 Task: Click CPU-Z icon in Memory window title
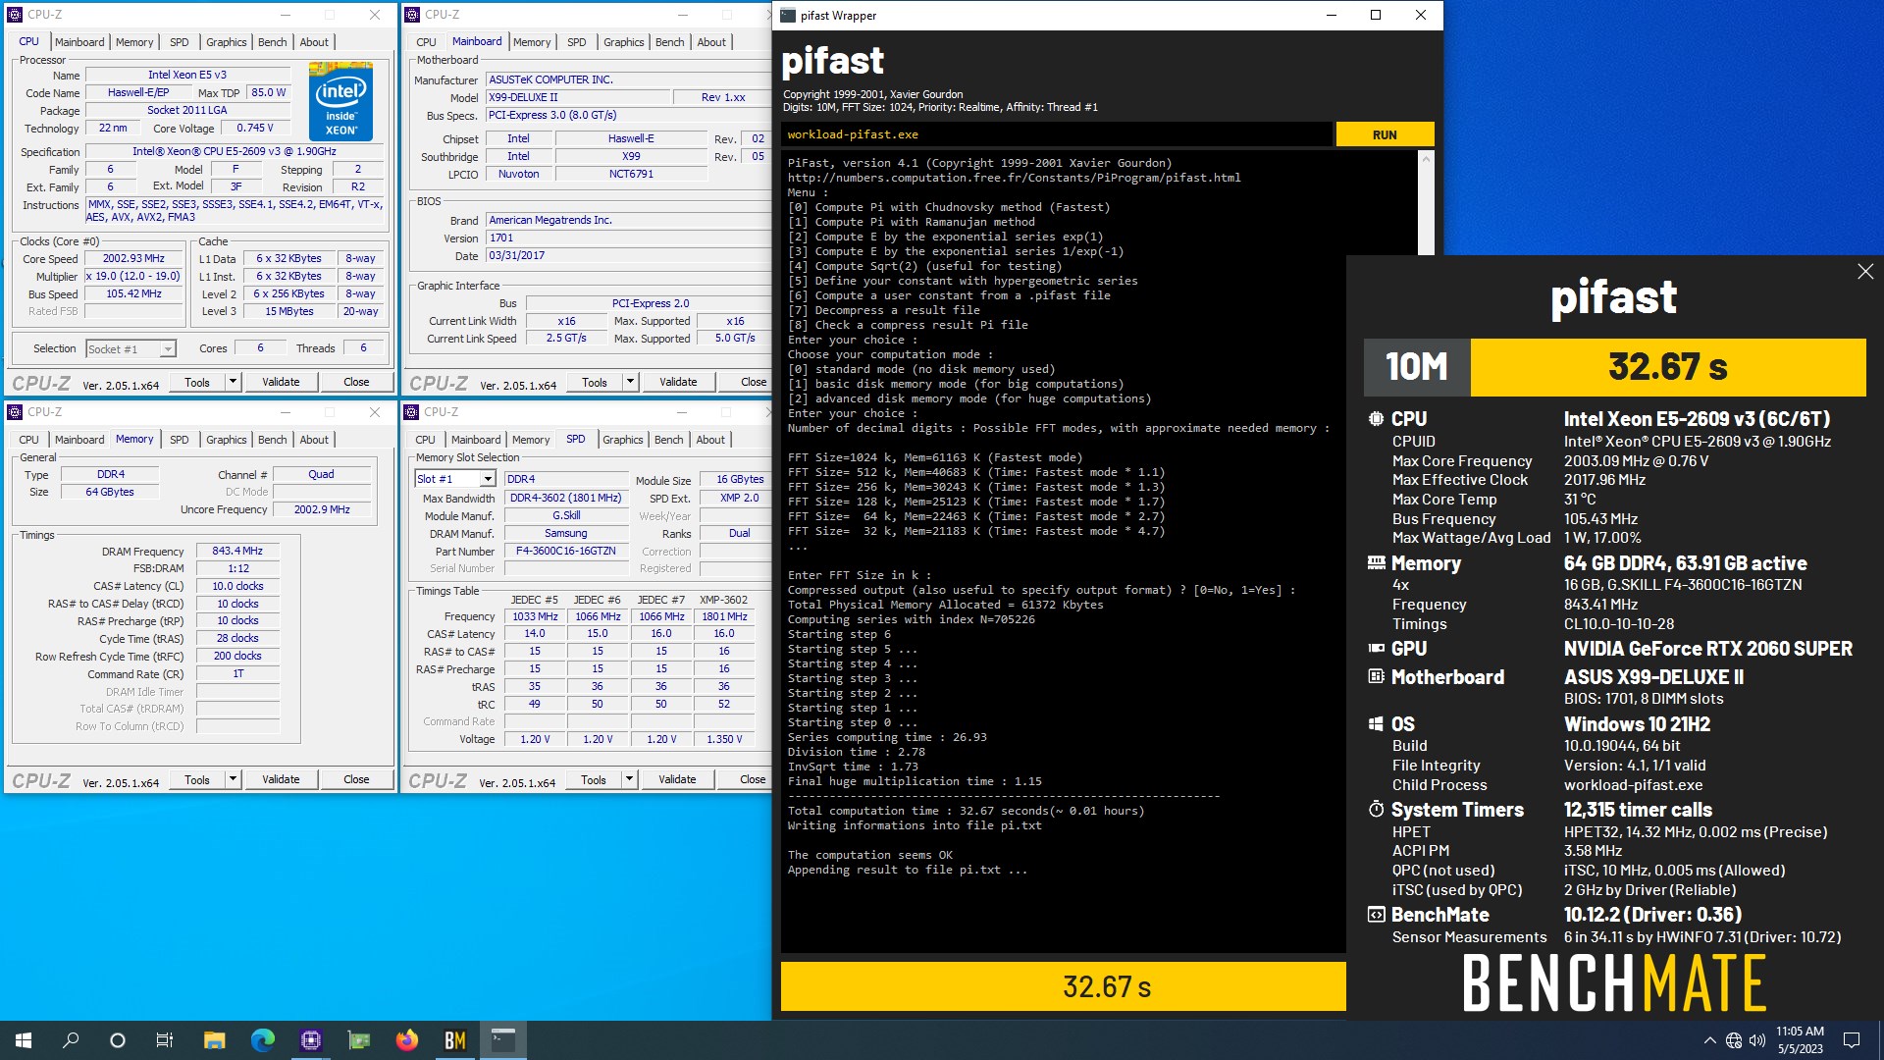pyautogui.click(x=14, y=412)
